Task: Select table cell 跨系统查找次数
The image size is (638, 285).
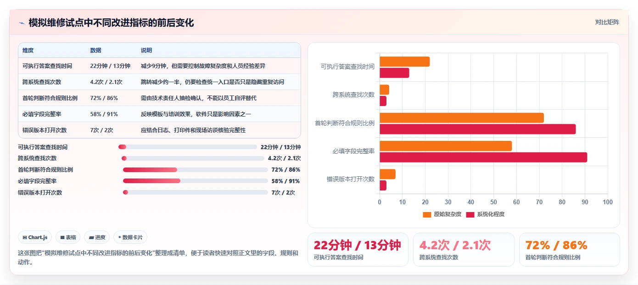Action: 42,82
